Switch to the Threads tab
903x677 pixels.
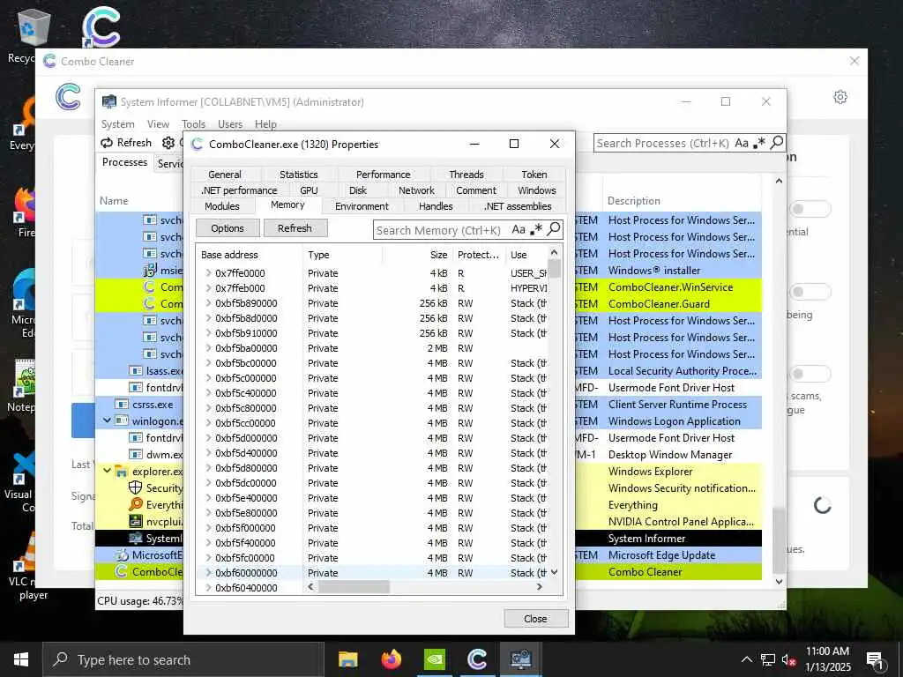[x=466, y=175]
